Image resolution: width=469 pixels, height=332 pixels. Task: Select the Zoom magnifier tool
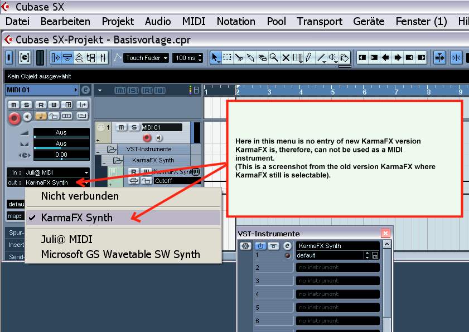tap(274, 58)
